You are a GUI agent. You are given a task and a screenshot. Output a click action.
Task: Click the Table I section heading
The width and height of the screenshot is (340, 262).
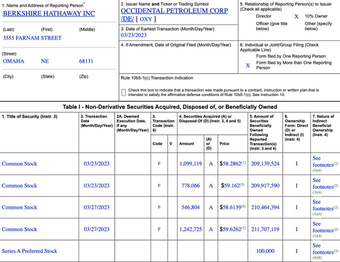pyautogui.click(x=170, y=107)
